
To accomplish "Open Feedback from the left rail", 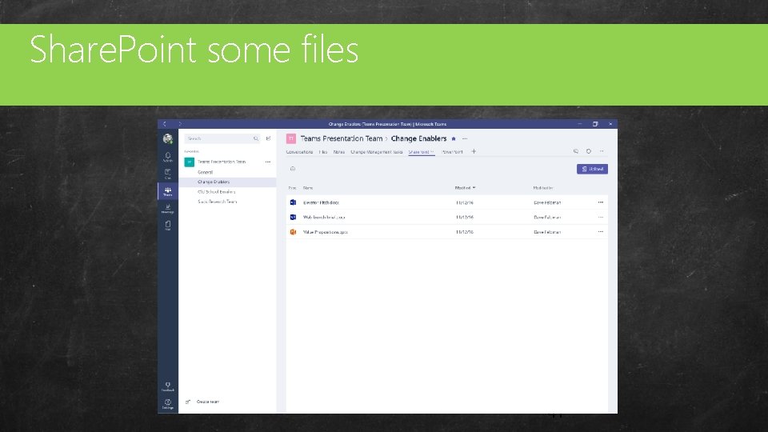I will [x=167, y=386].
